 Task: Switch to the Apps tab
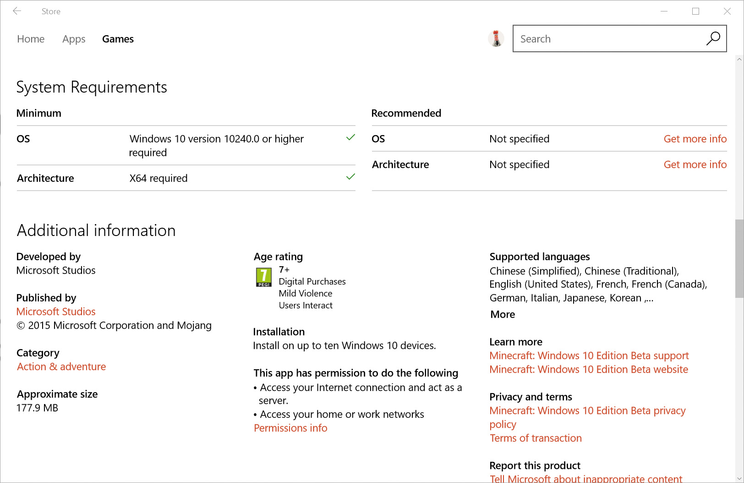click(x=74, y=39)
